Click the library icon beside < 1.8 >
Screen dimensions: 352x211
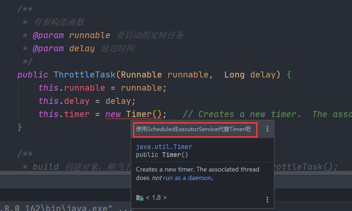pyautogui.click(x=140, y=198)
